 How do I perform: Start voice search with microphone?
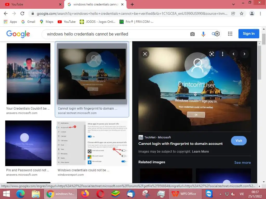(203, 34)
